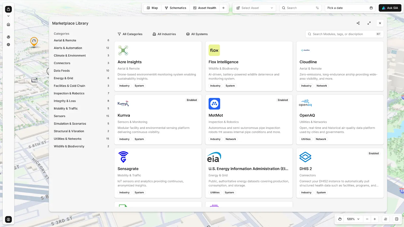Click the Ask SIA button
The width and height of the screenshot is (404, 227).
[390, 8]
